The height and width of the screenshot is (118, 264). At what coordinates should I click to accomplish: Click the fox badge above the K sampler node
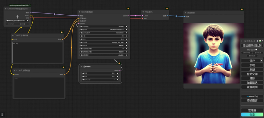128,9
